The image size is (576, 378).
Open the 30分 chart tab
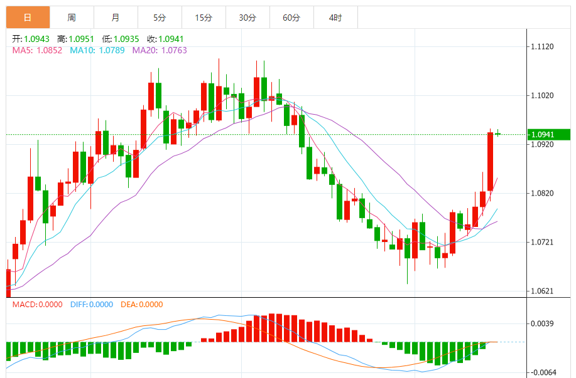247,17
